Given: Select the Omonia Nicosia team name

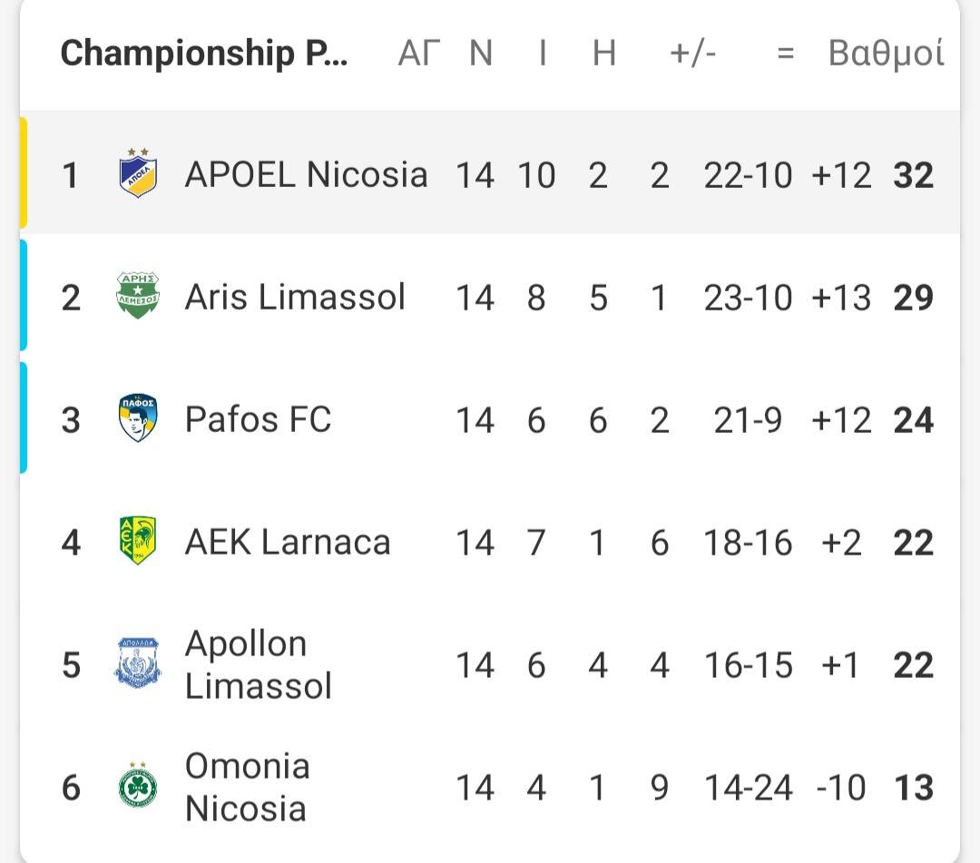Looking at the screenshot, I should pos(248,787).
